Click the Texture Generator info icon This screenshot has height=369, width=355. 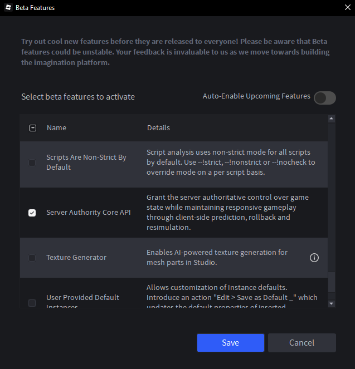(x=314, y=258)
